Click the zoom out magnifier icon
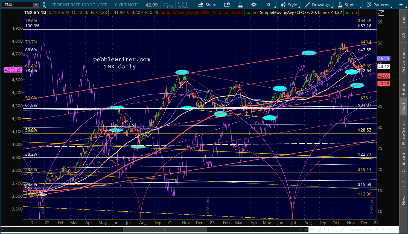The image size is (408, 234). [334, 230]
